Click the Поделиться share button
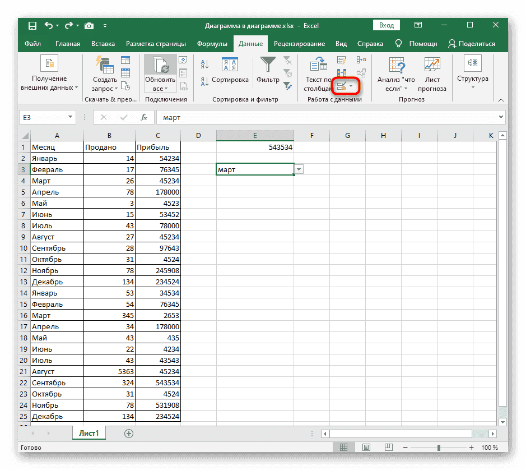Viewport: 526px width, 470px height. (x=471, y=44)
